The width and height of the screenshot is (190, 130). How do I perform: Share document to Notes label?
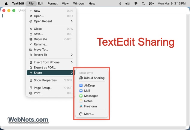[x=88, y=101]
